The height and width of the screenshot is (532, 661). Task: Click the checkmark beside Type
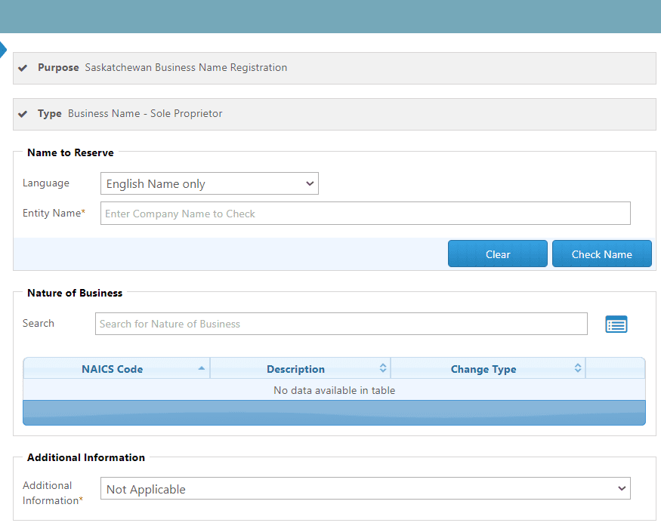(23, 114)
